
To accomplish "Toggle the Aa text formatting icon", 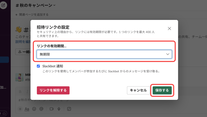I will pos(27,109).
